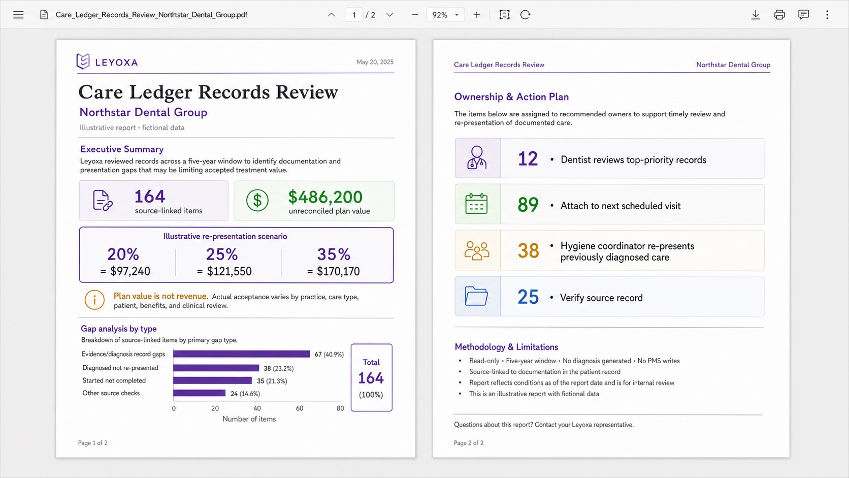849x478 pixels.
Task: Click 'Page 2 of 2' footer
Action: (x=469, y=443)
